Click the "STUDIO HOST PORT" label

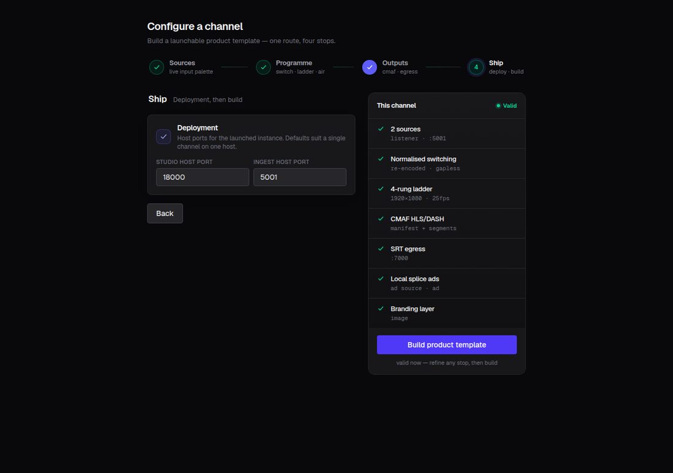click(x=184, y=162)
